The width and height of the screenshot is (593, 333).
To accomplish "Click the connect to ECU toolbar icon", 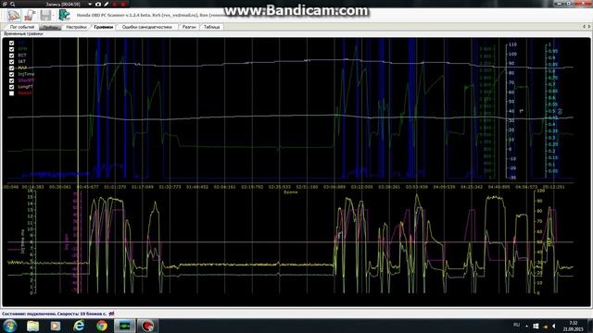I will [x=14, y=16].
